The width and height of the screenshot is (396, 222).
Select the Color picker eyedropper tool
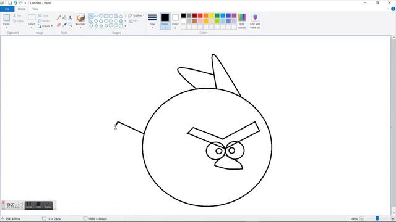(x=64, y=25)
